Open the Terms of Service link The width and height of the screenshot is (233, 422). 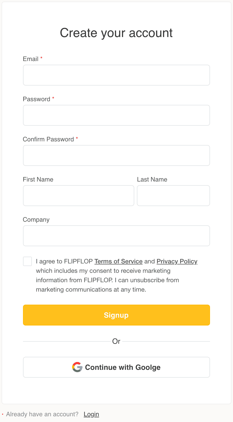coord(118,261)
